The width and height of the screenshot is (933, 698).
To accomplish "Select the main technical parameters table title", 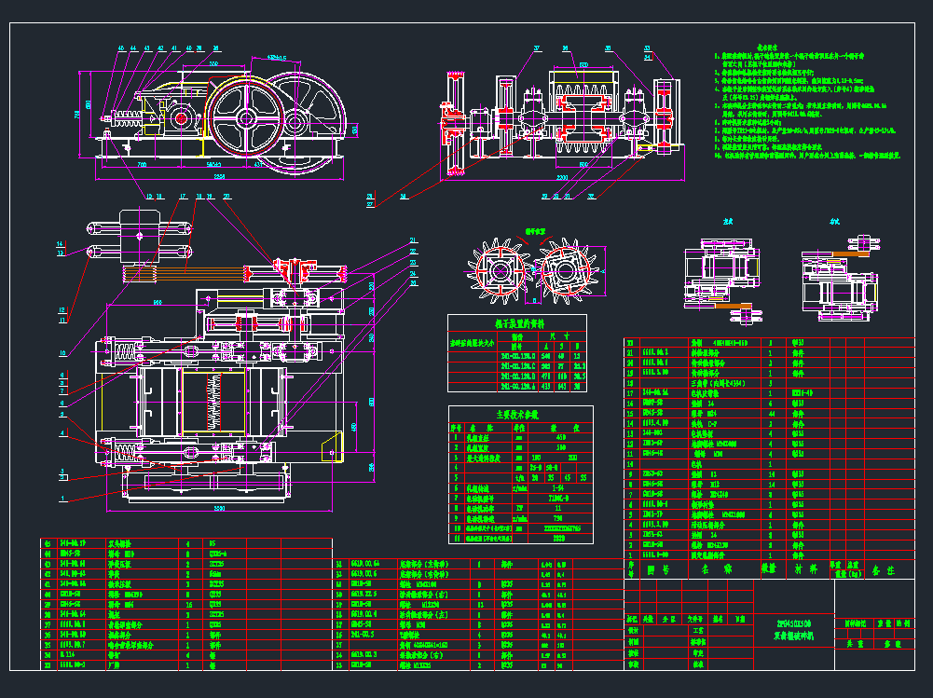I will point(520,413).
